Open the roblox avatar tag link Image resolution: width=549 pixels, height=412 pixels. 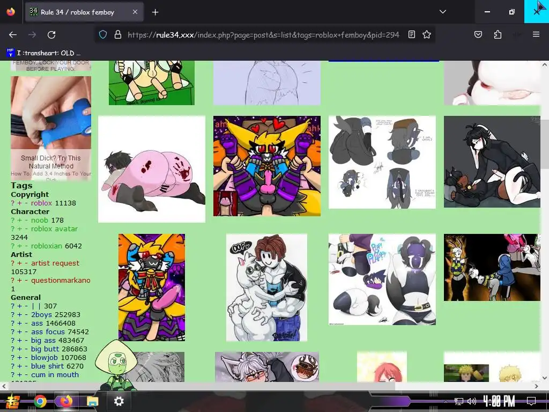[x=54, y=229]
